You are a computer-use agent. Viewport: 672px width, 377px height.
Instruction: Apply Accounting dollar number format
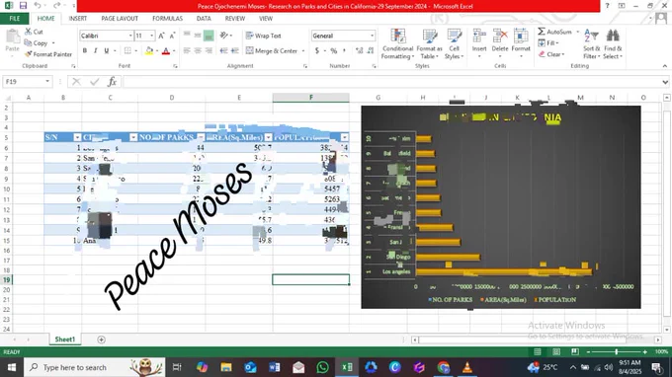coord(317,51)
